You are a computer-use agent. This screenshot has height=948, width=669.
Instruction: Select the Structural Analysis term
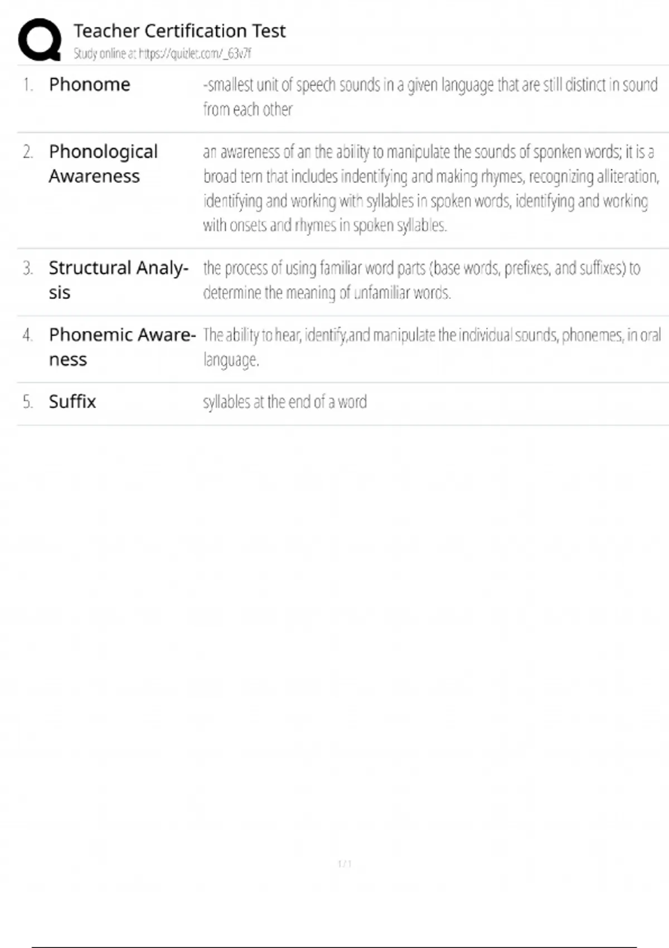click(118, 279)
